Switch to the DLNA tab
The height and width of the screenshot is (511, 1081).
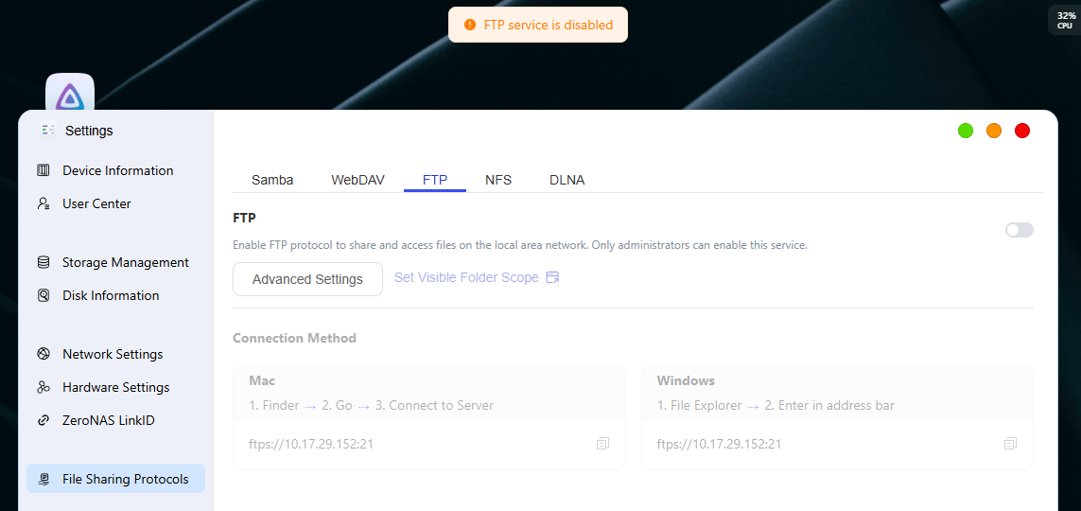567,180
